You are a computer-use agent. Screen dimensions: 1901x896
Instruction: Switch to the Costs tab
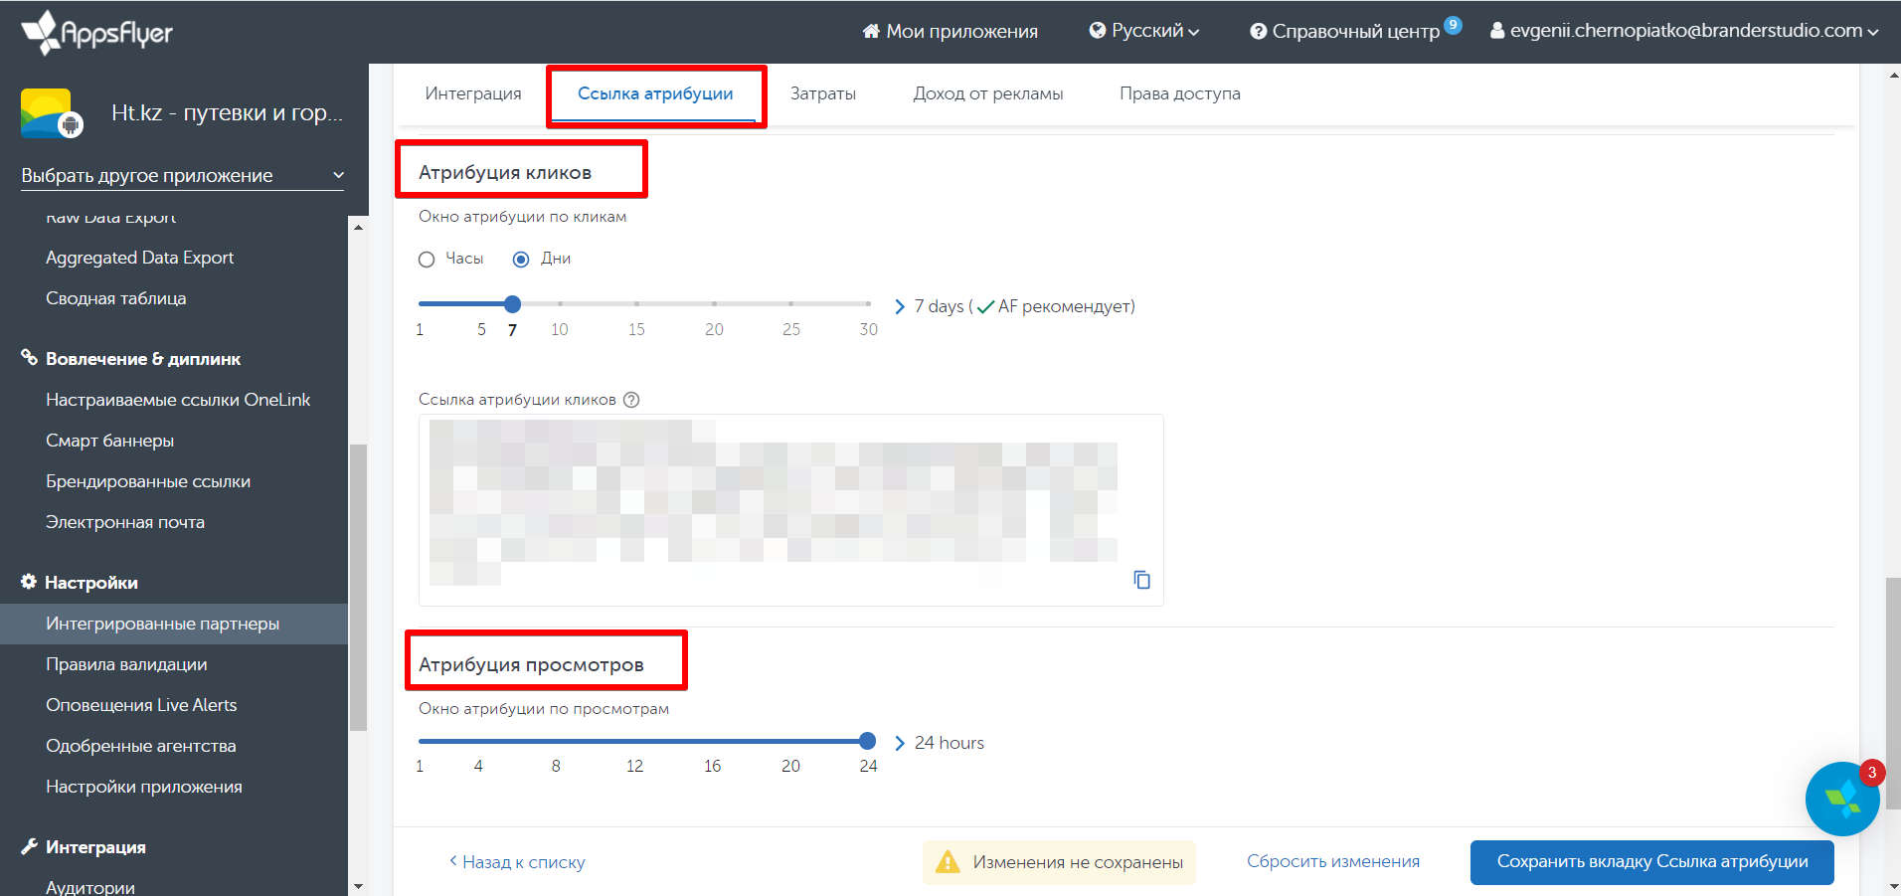pyautogui.click(x=822, y=93)
